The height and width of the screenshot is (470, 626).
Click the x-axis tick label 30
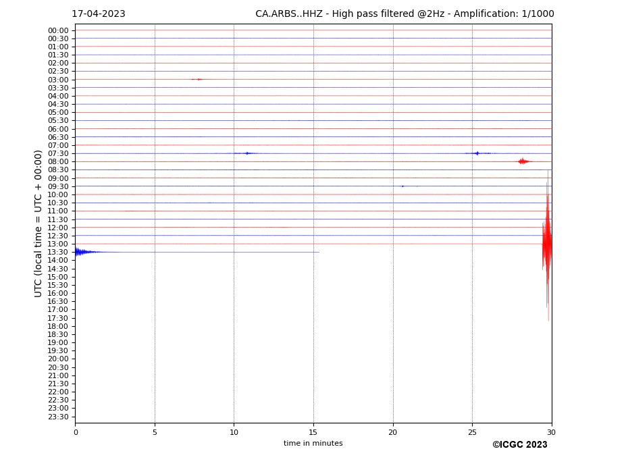[551, 432]
